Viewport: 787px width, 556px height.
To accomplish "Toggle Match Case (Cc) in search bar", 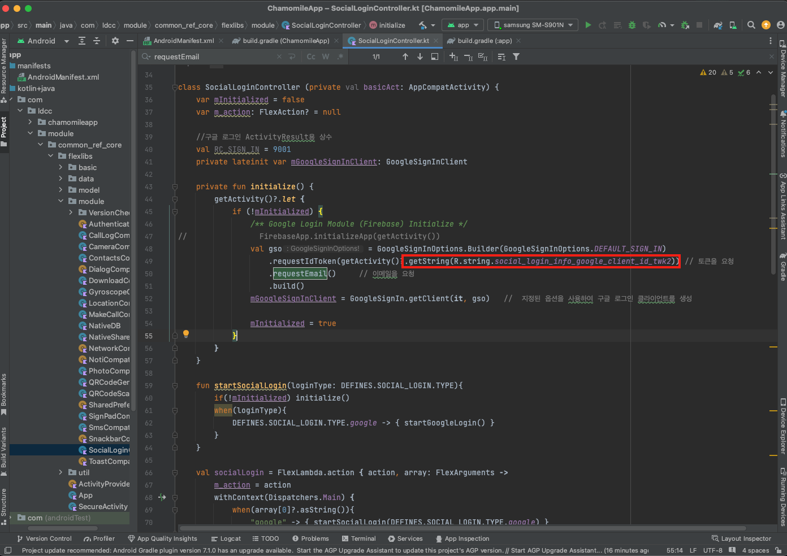I will click(311, 57).
